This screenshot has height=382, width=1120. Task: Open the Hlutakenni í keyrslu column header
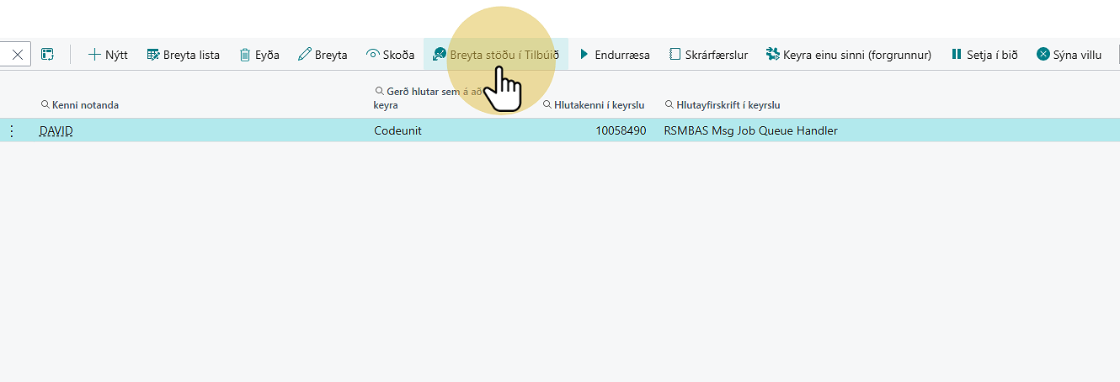(x=600, y=105)
